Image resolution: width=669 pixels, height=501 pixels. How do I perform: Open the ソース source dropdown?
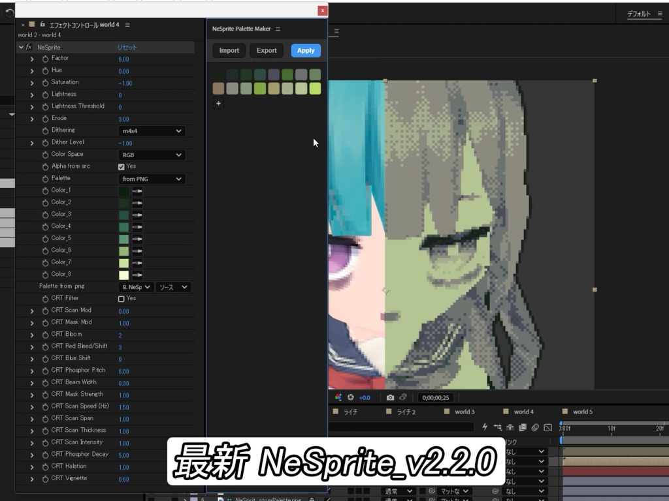coord(172,287)
